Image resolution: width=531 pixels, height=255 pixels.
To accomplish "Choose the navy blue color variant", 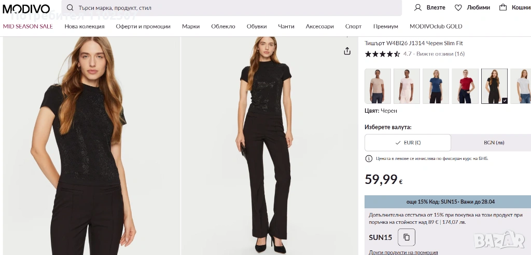I will point(436,86).
